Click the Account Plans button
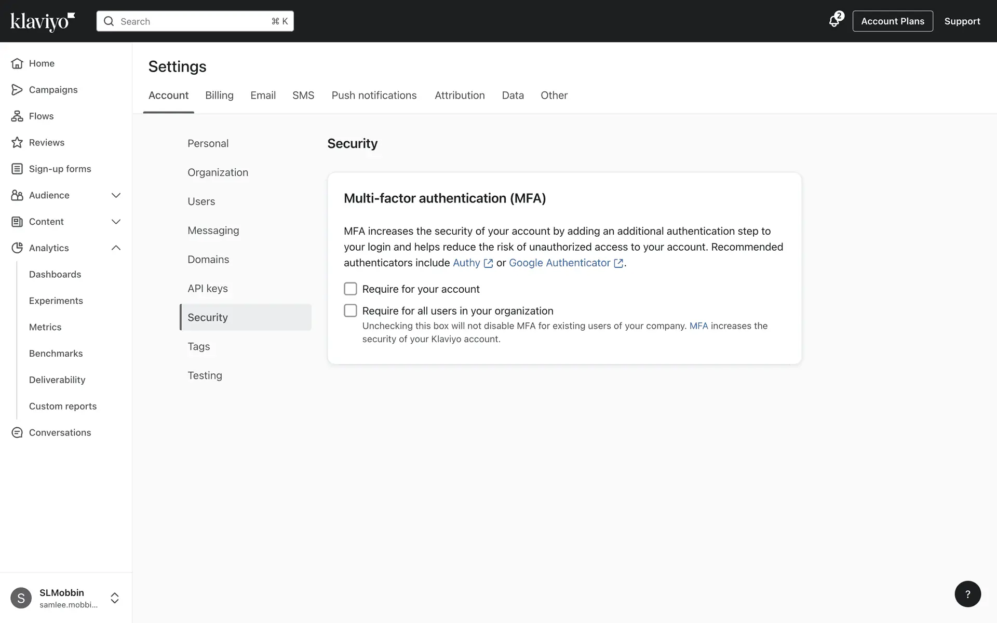This screenshot has width=997, height=623. (x=892, y=21)
